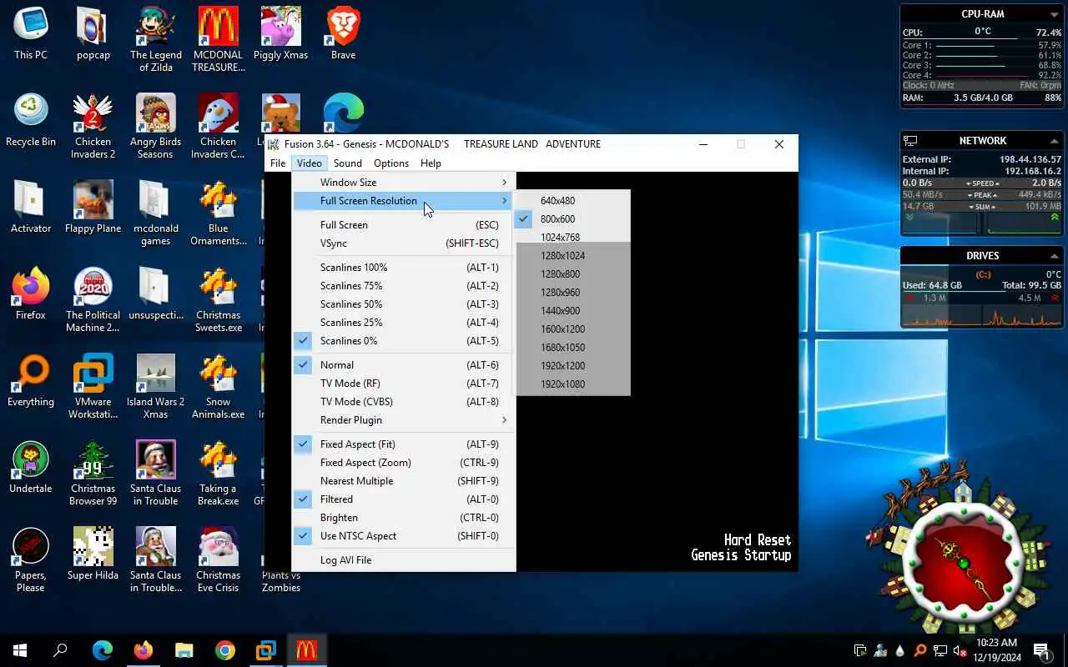The width and height of the screenshot is (1068, 667).
Task: Open the Options menu
Action: tap(391, 163)
